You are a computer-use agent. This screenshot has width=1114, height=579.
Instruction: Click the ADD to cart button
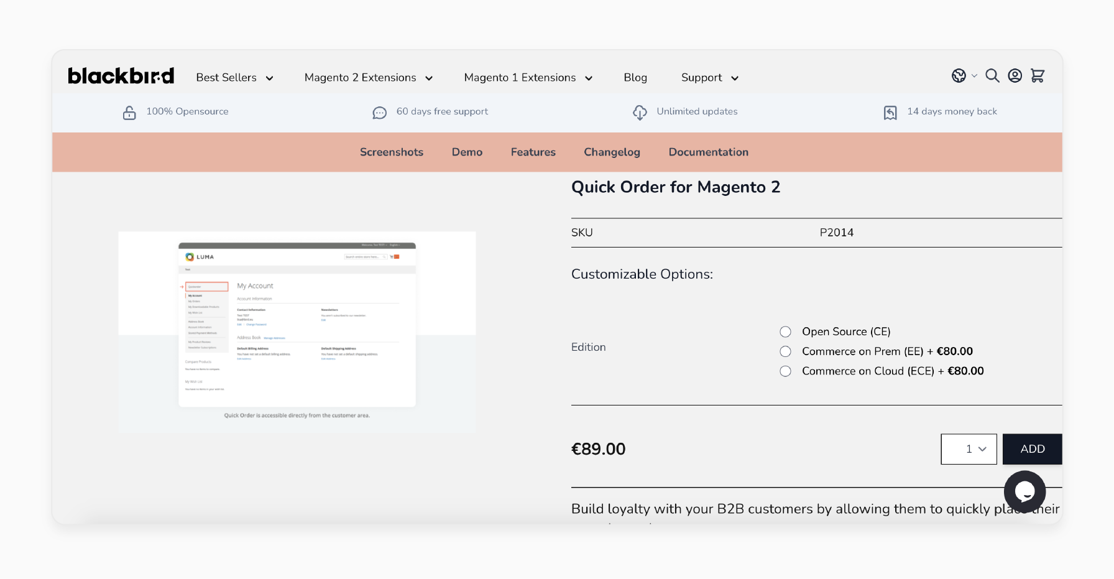[x=1032, y=449]
